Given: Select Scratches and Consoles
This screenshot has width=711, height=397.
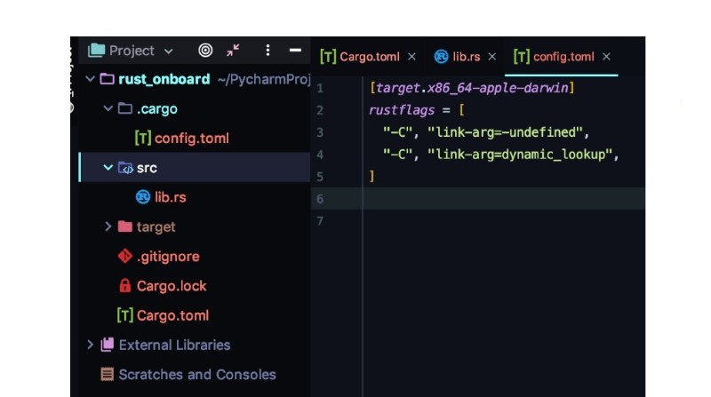Looking at the screenshot, I should [197, 374].
